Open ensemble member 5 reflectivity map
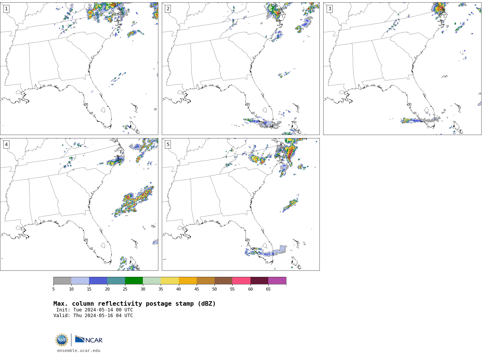The height and width of the screenshot is (355, 485). (x=241, y=204)
